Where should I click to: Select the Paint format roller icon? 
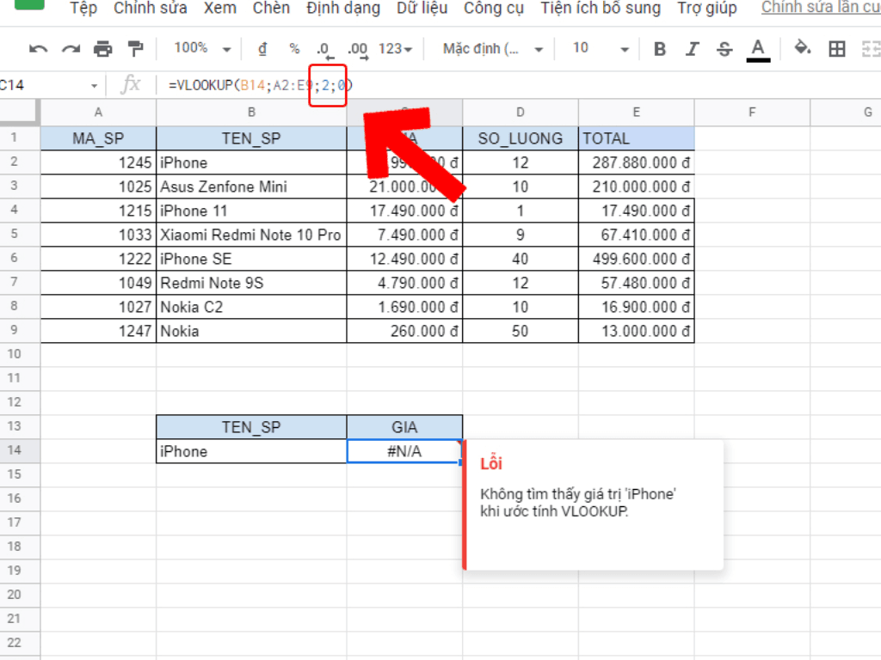point(135,49)
